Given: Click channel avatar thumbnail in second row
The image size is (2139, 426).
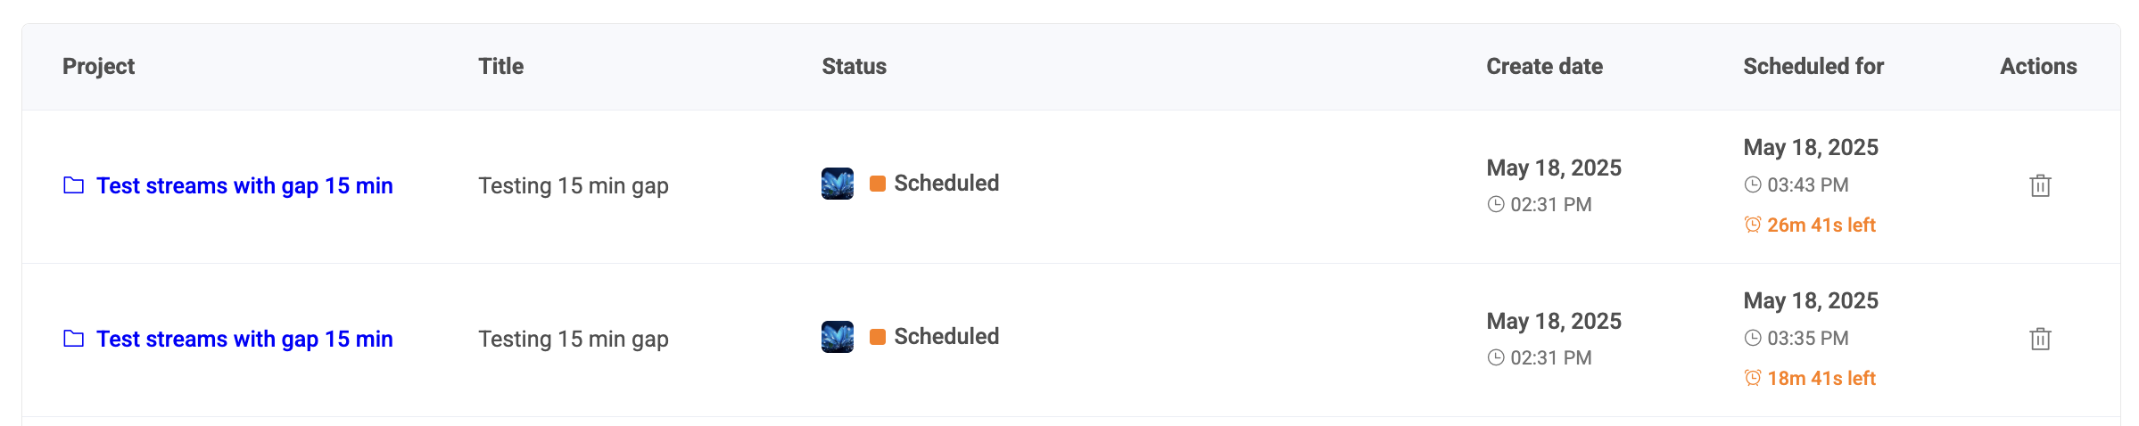Looking at the screenshot, I should click(x=838, y=337).
